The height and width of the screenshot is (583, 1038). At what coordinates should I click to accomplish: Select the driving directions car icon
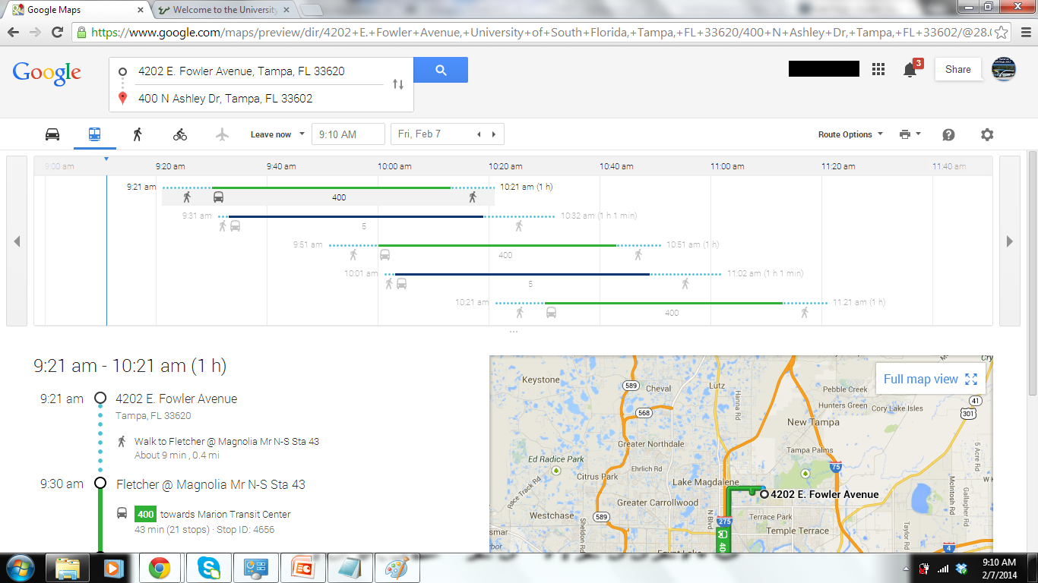coord(52,134)
